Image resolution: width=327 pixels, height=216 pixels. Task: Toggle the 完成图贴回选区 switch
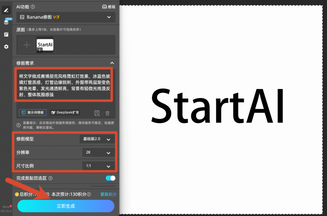pyautogui.click(x=110, y=178)
